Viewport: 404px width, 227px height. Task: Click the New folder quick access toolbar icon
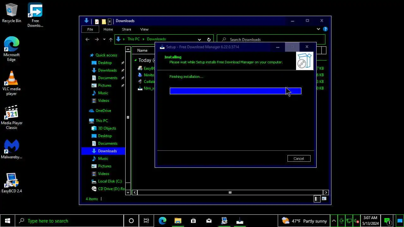(x=104, y=21)
